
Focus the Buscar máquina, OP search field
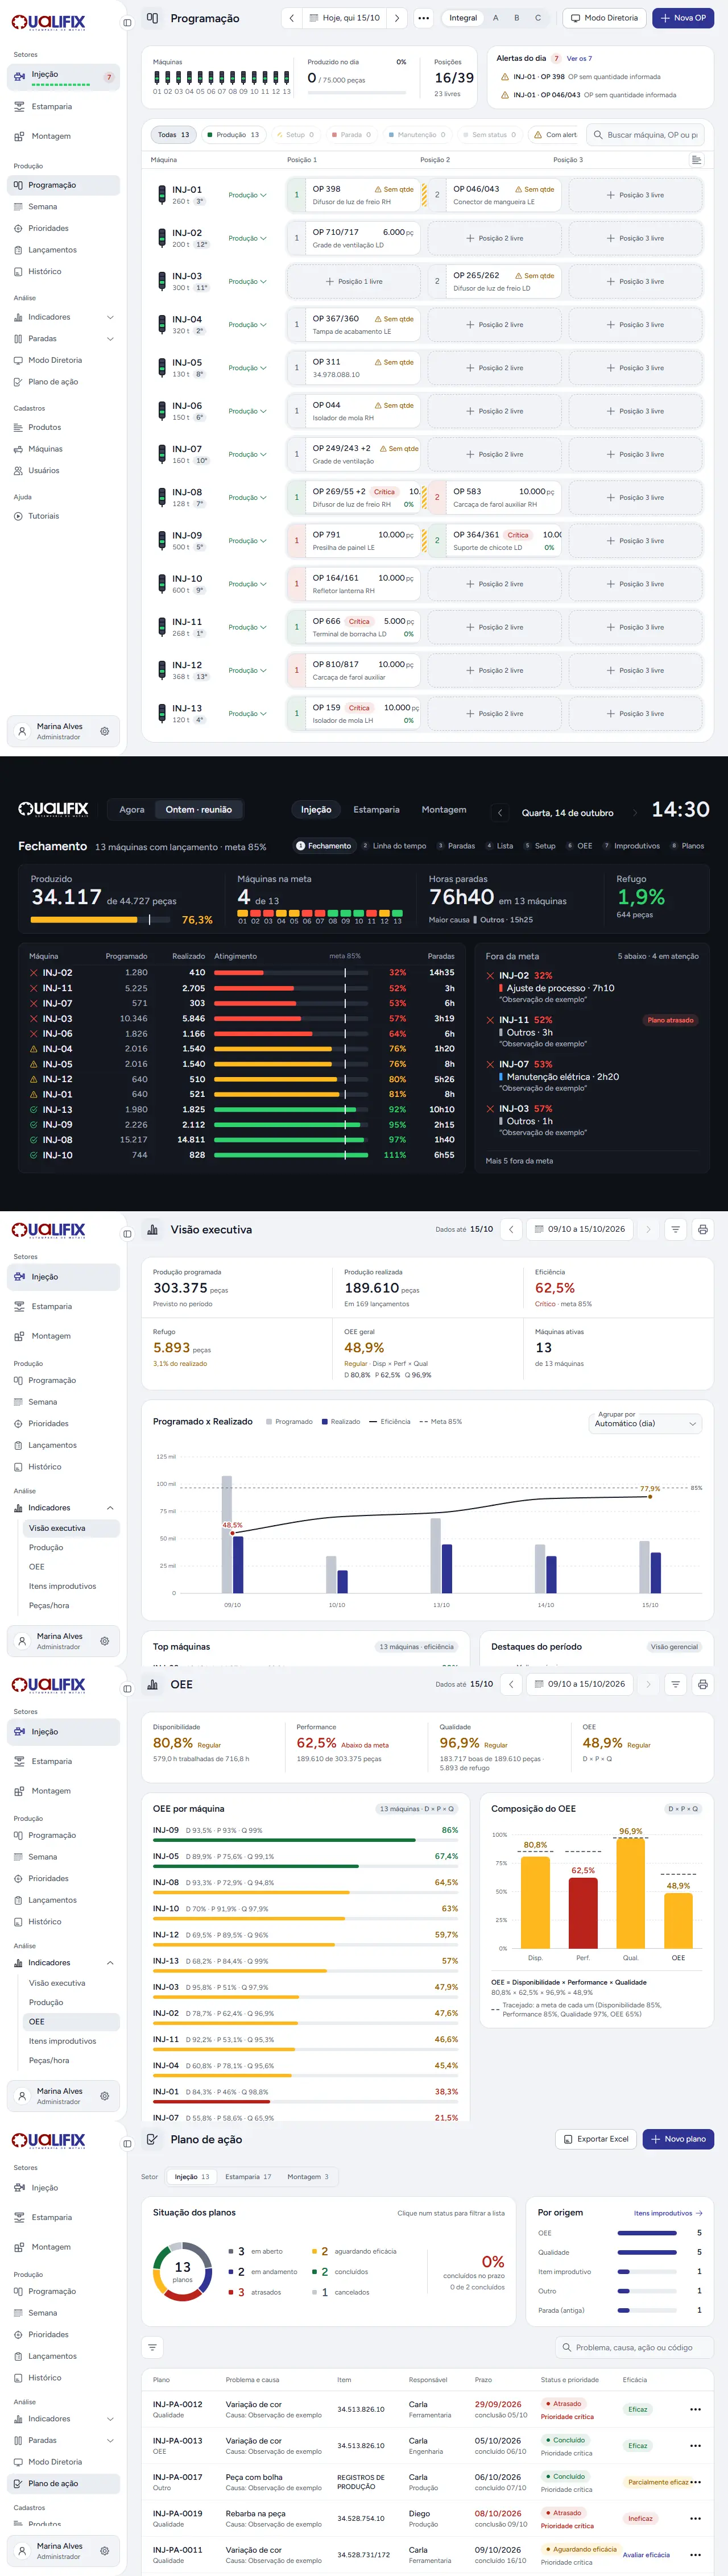(x=645, y=135)
